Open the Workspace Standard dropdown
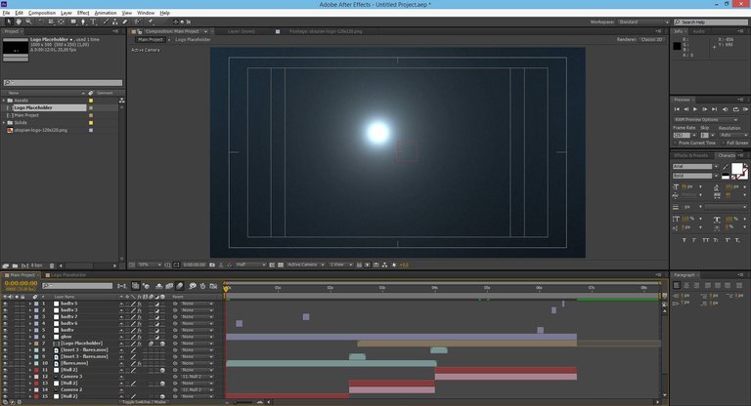The height and width of the screenshot is (406, 751). (x=641, y=21)
